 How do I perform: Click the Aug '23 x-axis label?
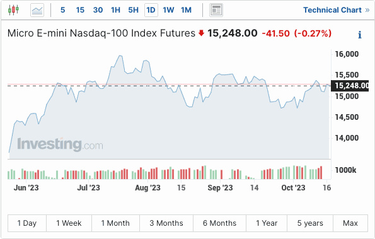coord(148,188)
